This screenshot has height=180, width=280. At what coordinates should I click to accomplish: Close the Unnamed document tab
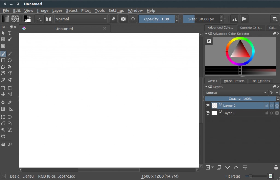(105, 28)
